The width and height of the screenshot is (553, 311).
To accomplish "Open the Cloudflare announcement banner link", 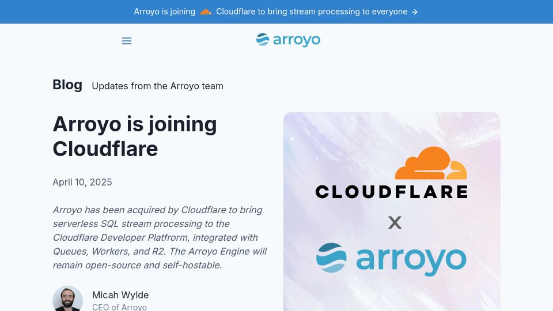I will (x=276, y=12).
